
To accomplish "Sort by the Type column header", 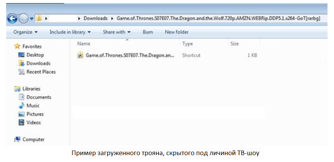I will [x=188, y=44].
